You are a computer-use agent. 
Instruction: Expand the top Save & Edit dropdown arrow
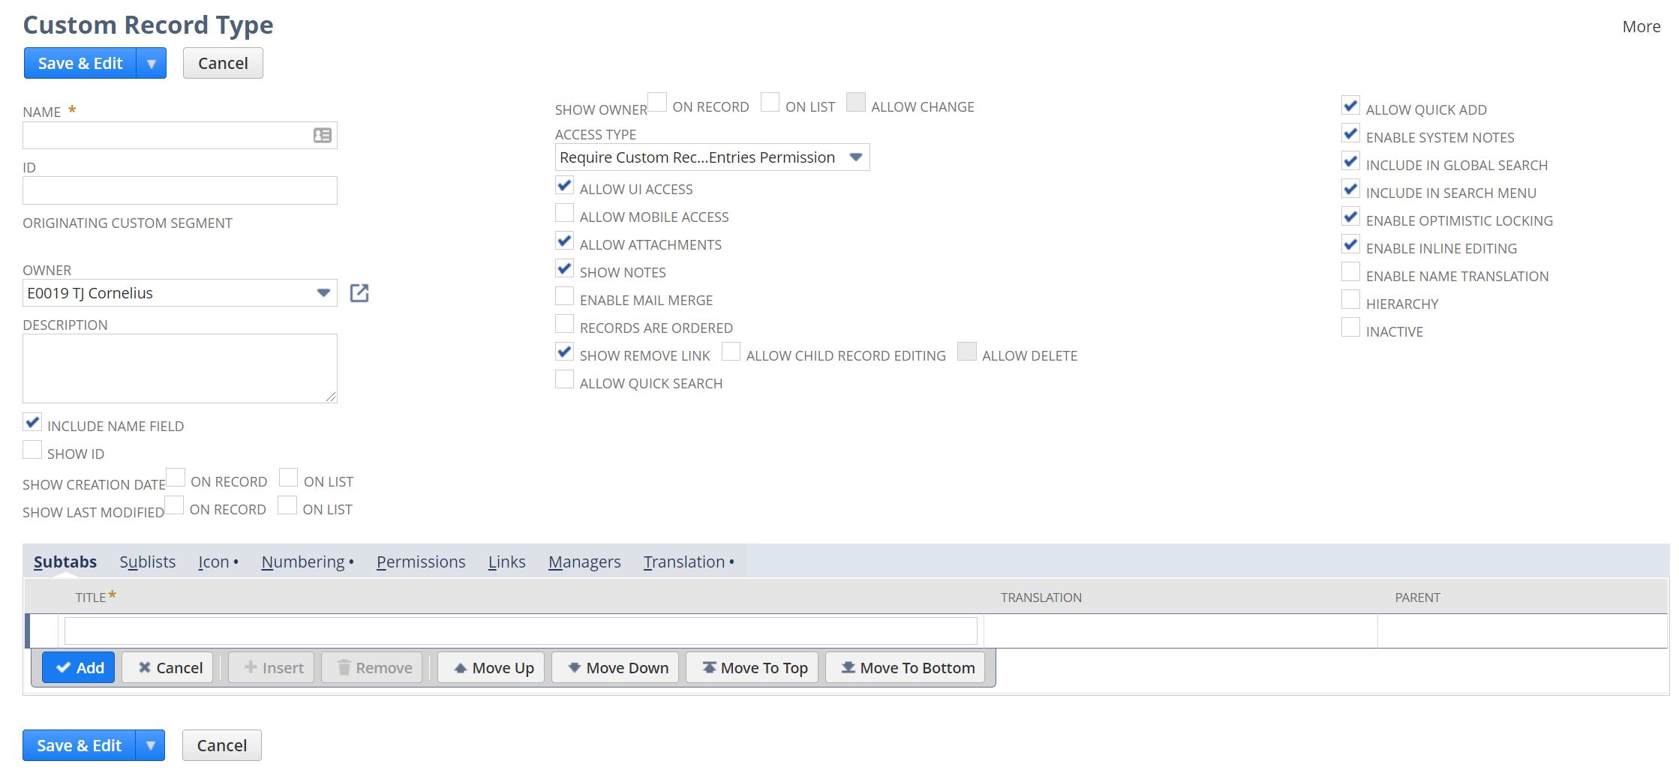pyautogui.click(x=152, y=63)
